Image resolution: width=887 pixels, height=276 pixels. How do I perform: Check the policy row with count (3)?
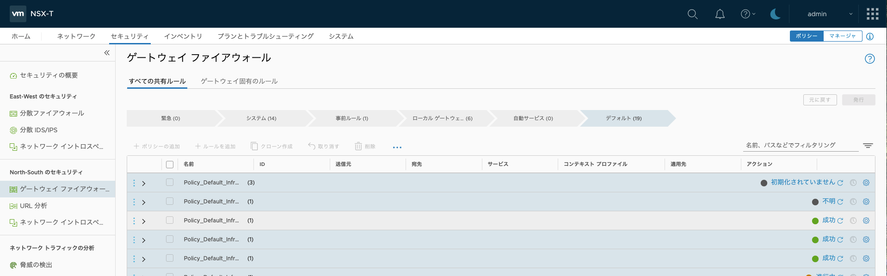tap(170, 182)
